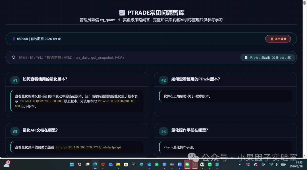The height and width of the screenshot is (170, 307).
Task: Click the first PTrade1.0-QTV202301-00-000 code text
Action: 41,101
